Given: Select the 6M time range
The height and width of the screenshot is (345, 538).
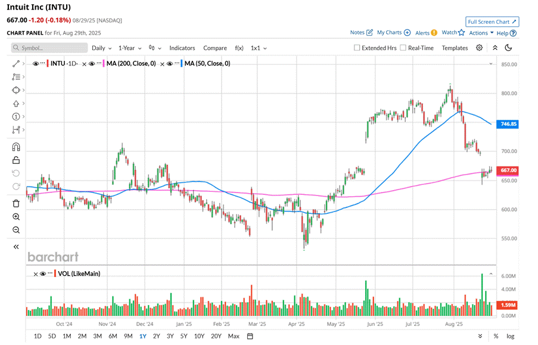Looking at the screenshot, I should click(113, 336).
